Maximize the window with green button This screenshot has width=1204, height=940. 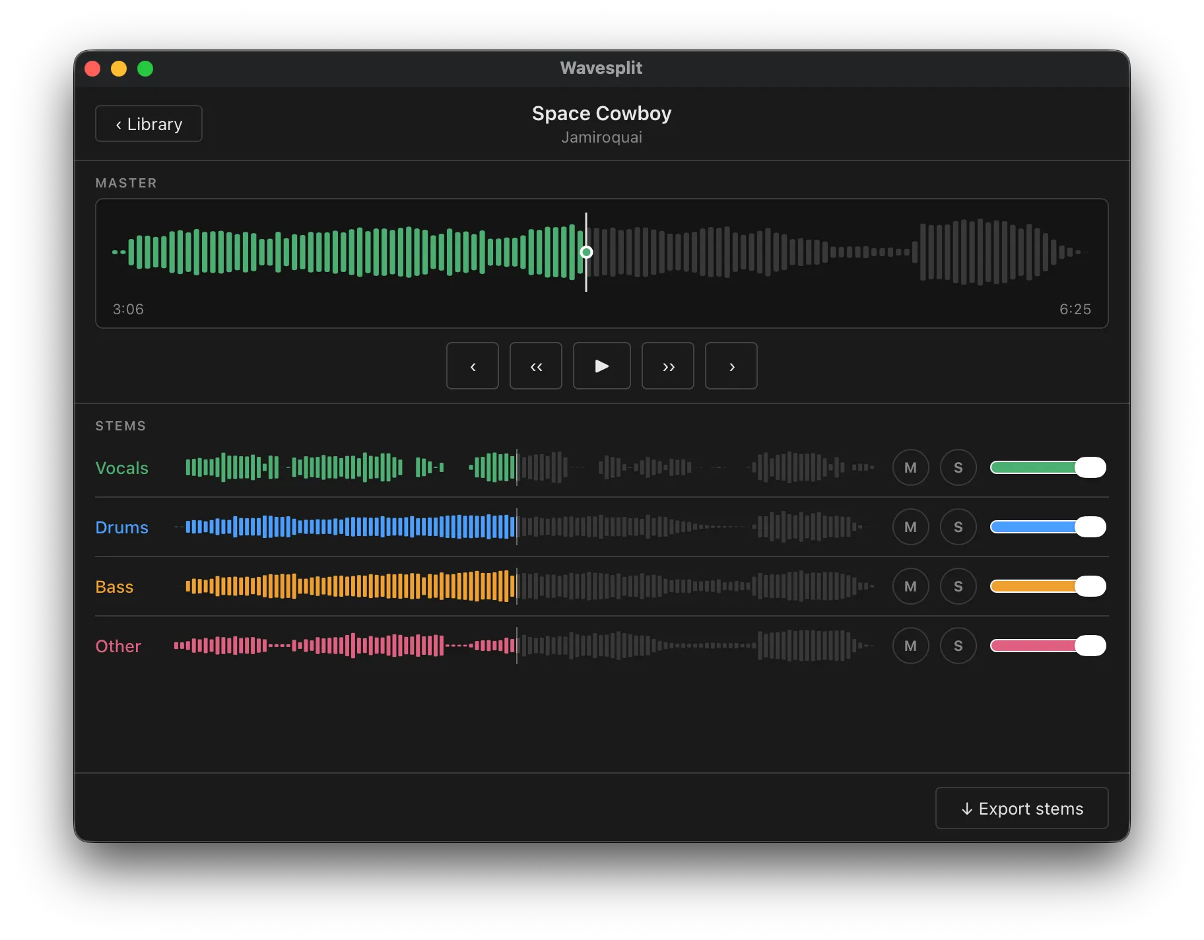click(x=145, y=69)
